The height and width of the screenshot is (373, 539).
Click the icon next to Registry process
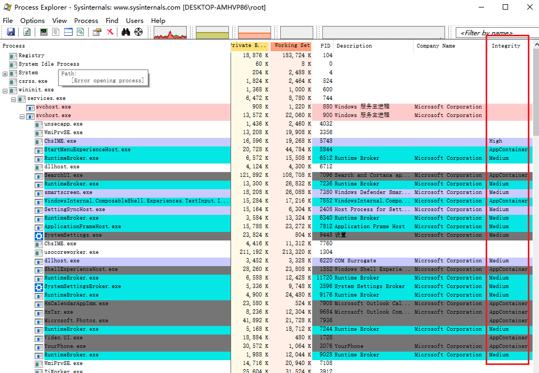pos(13,56)
